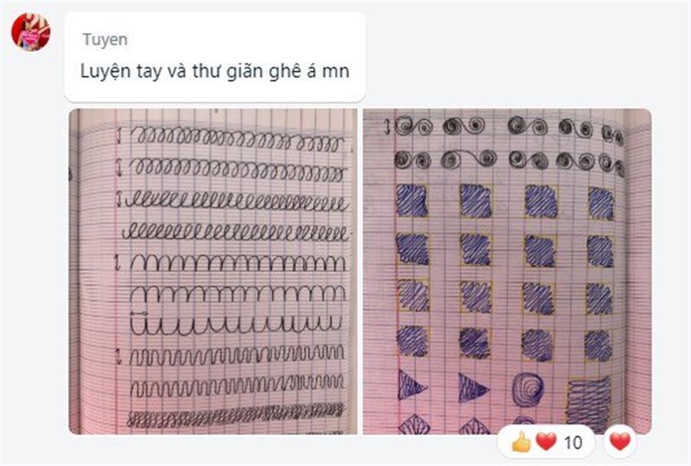This screenshot has width=691, height=466.
Task: Click the dense scribble bottom line in left photo
Action: [236, 416]
